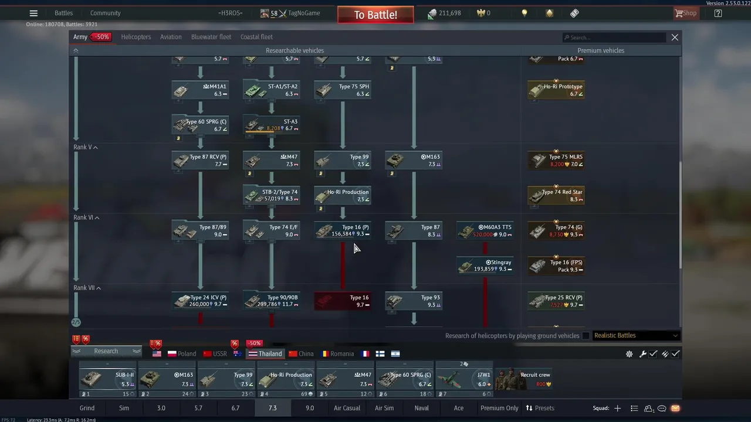
Task: Select the Type 75 MLRS premium vehicle
Action: 556,160
